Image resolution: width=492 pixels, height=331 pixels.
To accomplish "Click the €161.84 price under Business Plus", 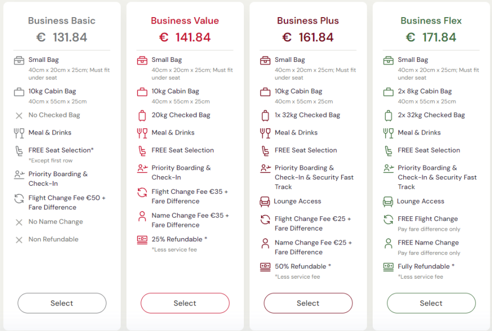I will pyautogui.click(x=308, y=37).
